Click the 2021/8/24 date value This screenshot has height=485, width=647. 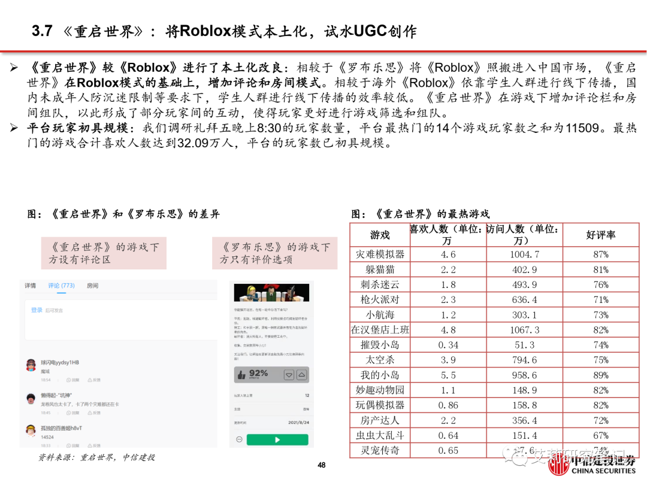pyautogui.click(x=299, y=423)
